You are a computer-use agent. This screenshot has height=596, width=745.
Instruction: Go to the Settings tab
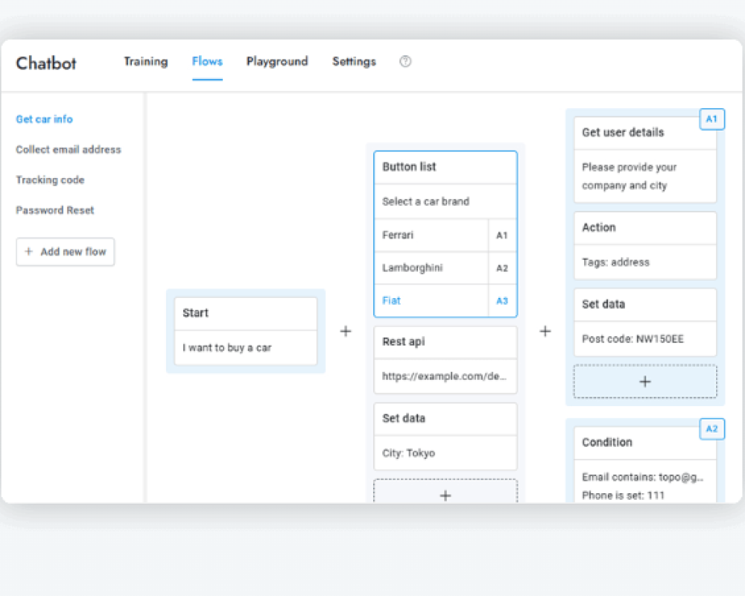pyautogui.click(x=354, y=62)
